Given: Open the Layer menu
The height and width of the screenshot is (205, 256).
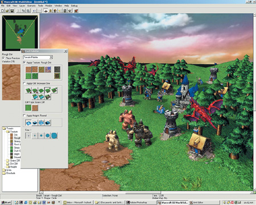Looking at the screenshot, I should 22,6.
